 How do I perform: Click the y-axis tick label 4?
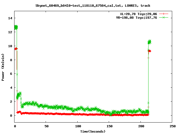tap(11, 88)
